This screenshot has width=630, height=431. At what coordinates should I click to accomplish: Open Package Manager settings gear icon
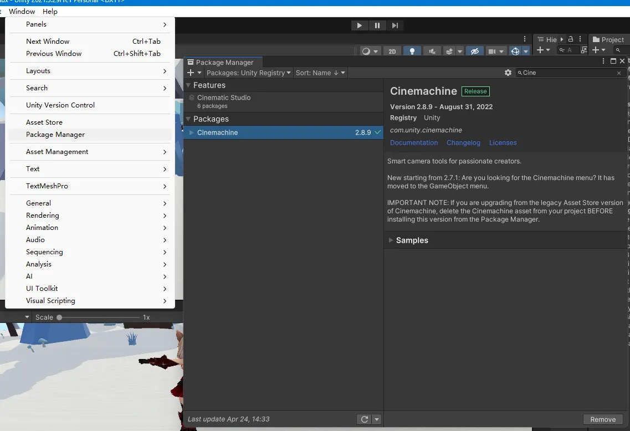point(508,73)
